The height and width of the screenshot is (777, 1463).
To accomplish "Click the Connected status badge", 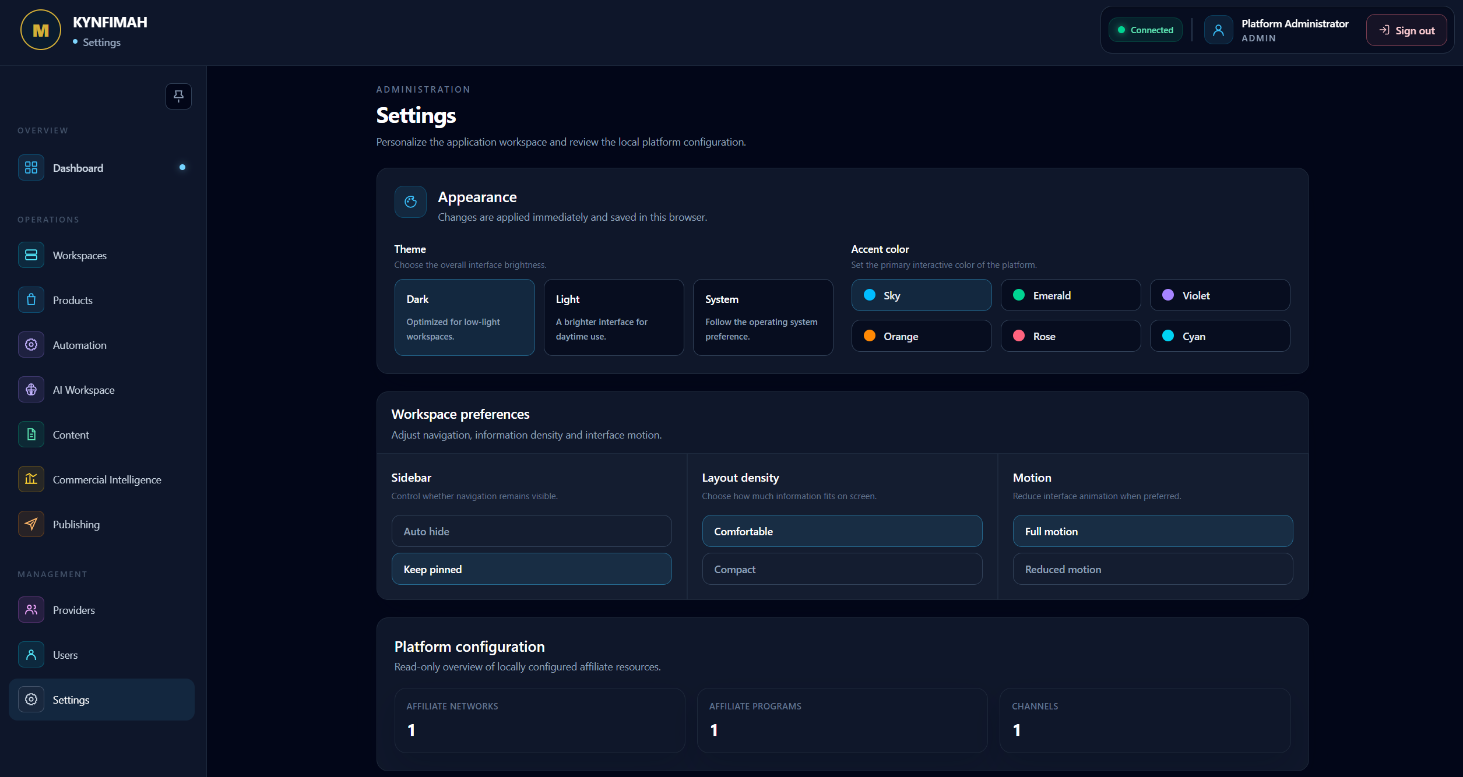I will pos(1145,30).
